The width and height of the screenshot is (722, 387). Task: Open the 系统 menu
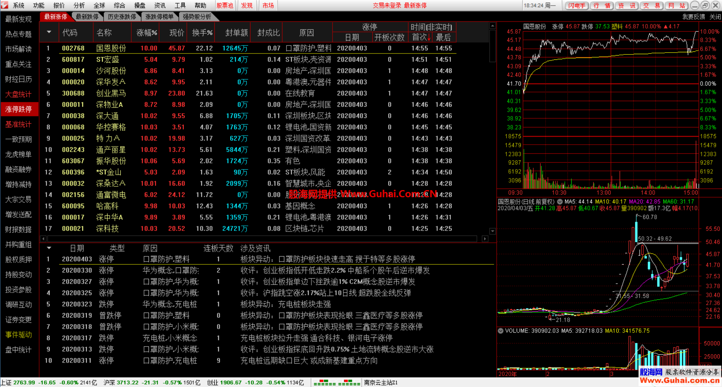(x=18, y=5)
